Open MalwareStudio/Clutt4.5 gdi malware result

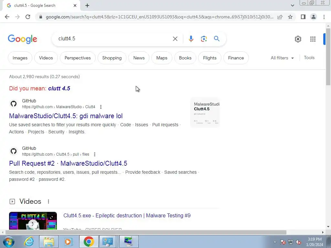[66, 116]
